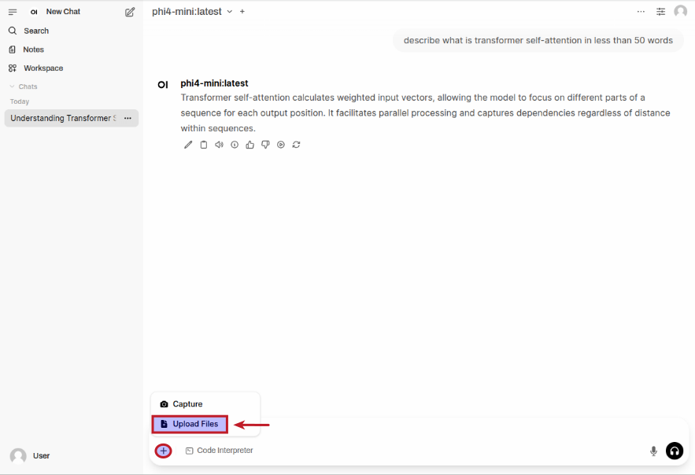This screenshot has width=695, height=475.
Task: Read the response aloud
Action: pos(219,144)
